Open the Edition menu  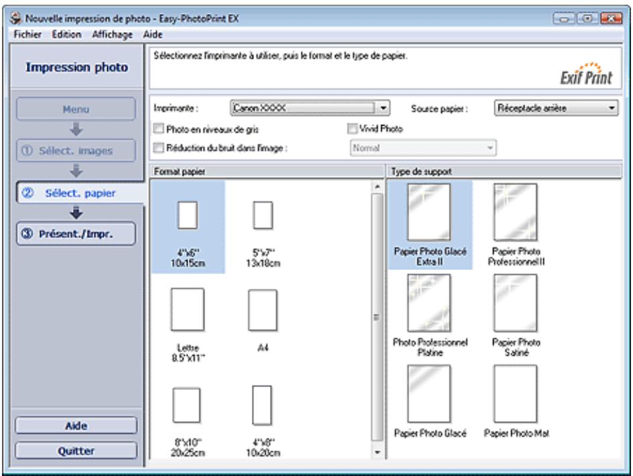click(66, 35)
